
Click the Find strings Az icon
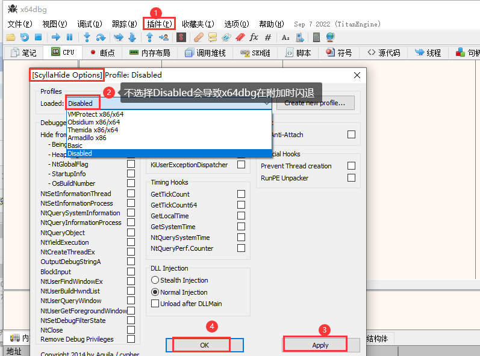(x=285, y=37)
